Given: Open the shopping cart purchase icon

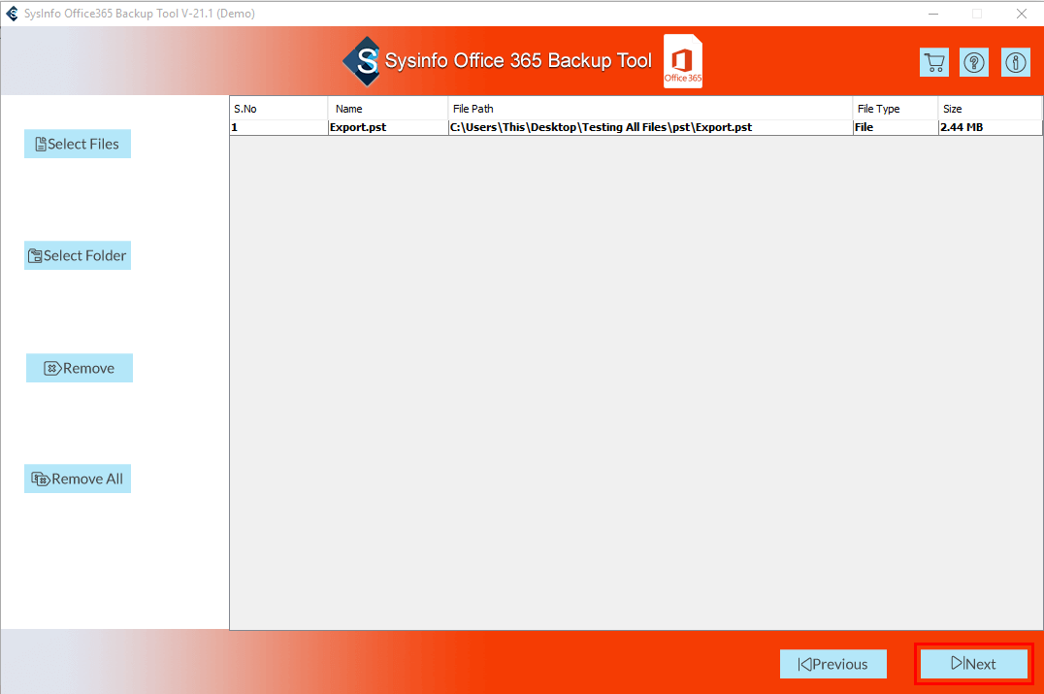Looking at the screenshot, I should (x=934, y=63).
